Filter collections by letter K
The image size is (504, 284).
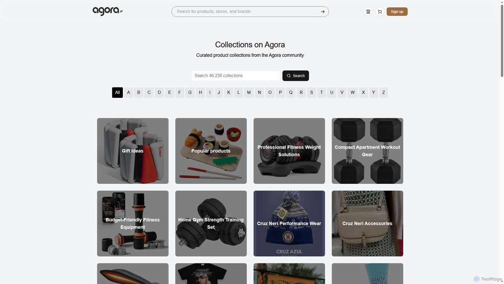pos(229,92)
